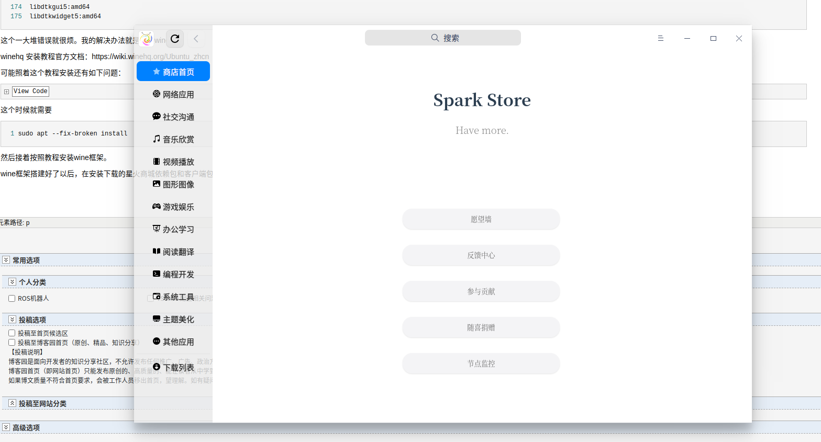Click the refresh button in Spark Store
Viewport: 821px width, 442px height.
[175, 39]
